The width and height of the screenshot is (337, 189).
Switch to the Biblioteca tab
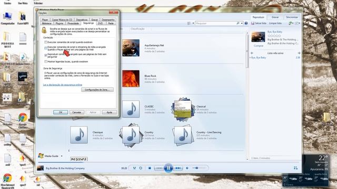coord(47,23)
